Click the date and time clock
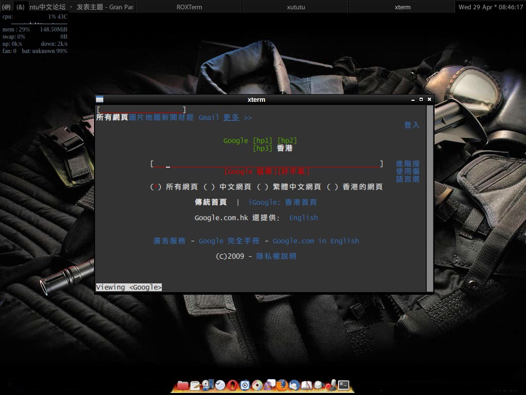526x395 pixels. tap(491, 7)
